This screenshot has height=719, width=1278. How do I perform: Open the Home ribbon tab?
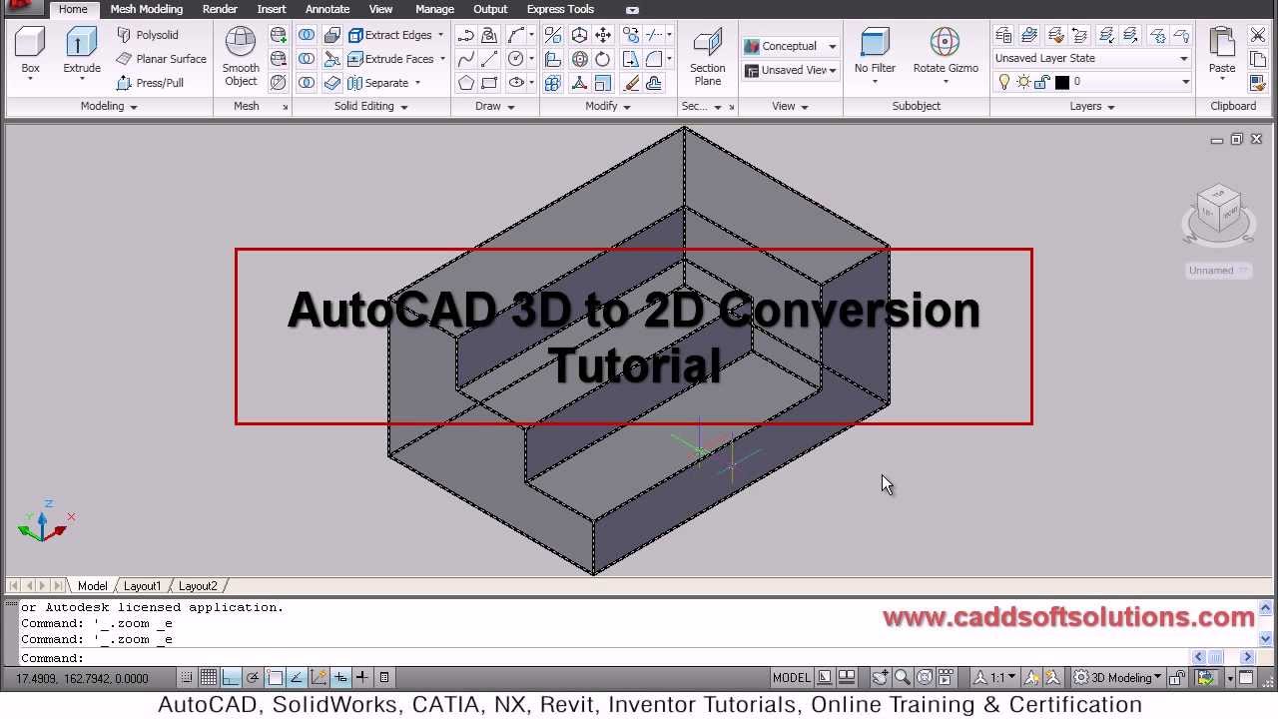(73, 9)
